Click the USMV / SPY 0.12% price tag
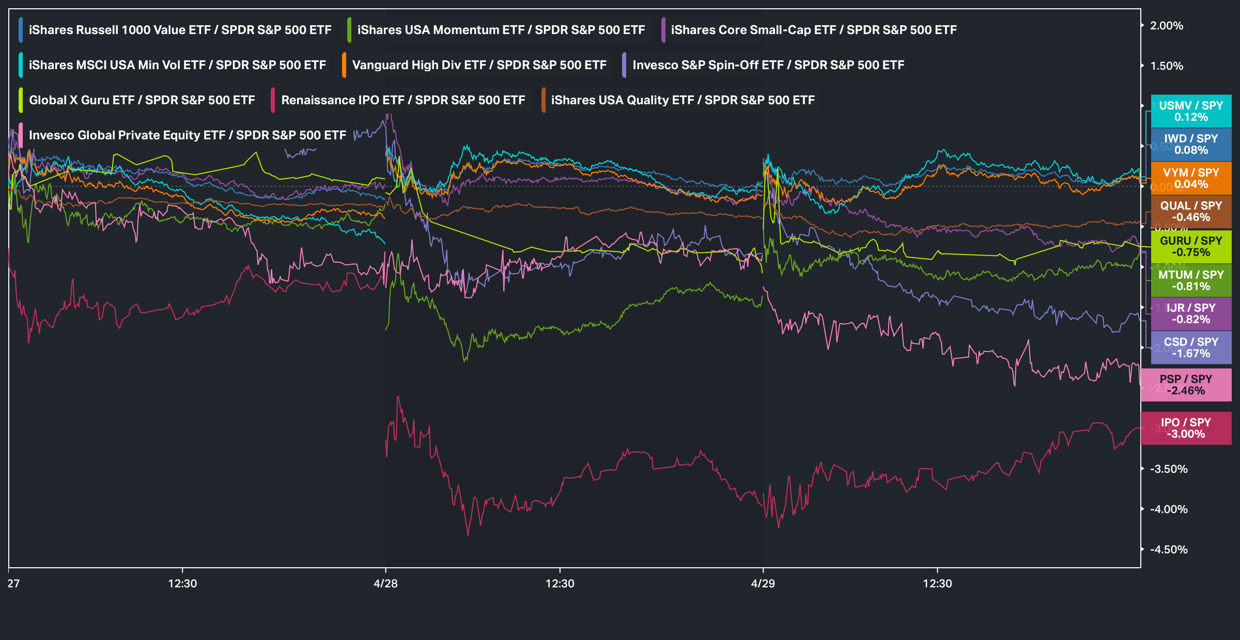 pyautogui.click(x=1190, y=111)
